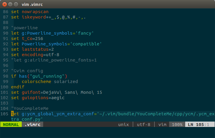Viewport: 215px width, 138px height.
Task: Click the word 'solarized' on line 99
Action: tap(66, 82)
